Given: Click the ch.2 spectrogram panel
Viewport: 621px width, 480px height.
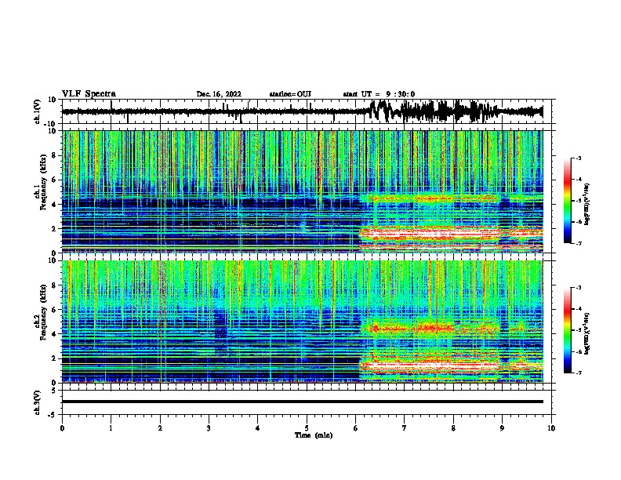Looking at the screenshot, I should pos(302,322).
